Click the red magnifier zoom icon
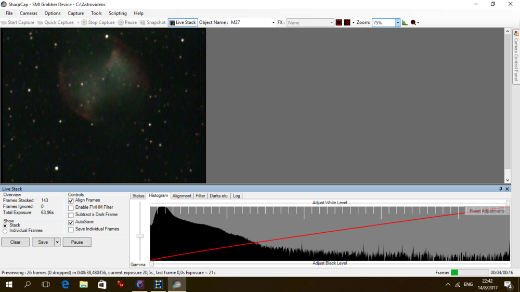Screen dimensions: 520x292 click(413, 22)
